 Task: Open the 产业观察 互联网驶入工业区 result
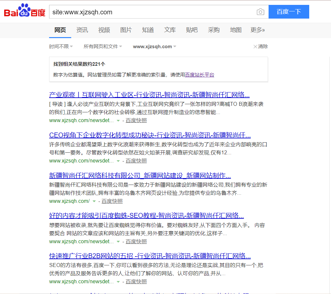[149, 95]
